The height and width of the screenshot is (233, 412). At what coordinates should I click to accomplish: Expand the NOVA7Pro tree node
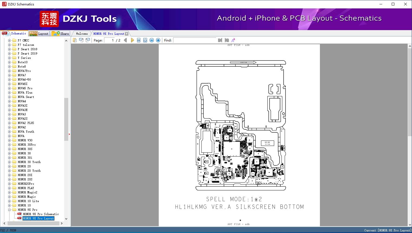(x=9, y=71)
